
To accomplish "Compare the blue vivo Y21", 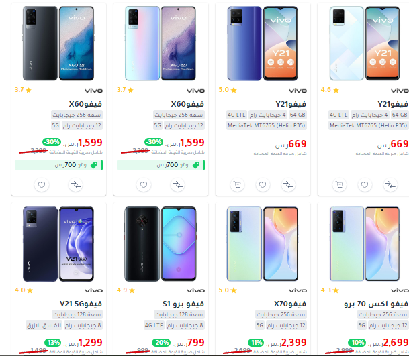I will (288, 184).
